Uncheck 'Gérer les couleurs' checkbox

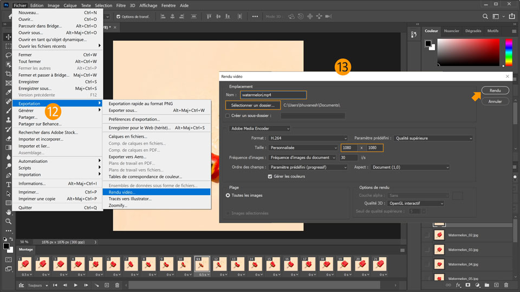(x=270, y=176)
